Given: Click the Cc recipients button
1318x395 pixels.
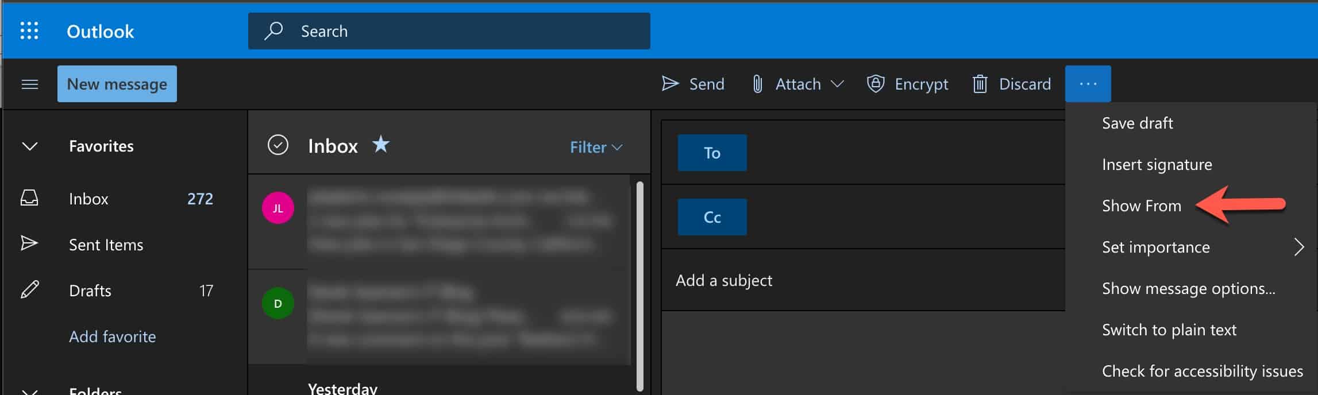Looking at the screenshot, I should pos(712,217).
